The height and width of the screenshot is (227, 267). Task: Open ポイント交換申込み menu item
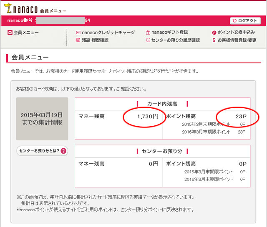(236, 32)
